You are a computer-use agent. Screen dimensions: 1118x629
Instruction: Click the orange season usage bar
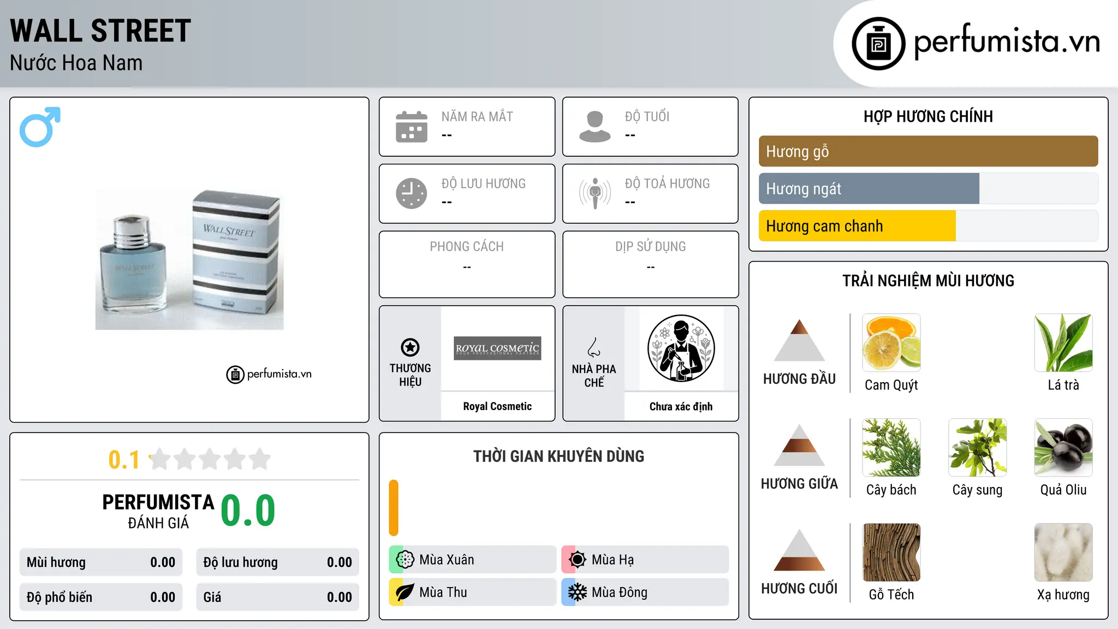[x=394, y=508]
